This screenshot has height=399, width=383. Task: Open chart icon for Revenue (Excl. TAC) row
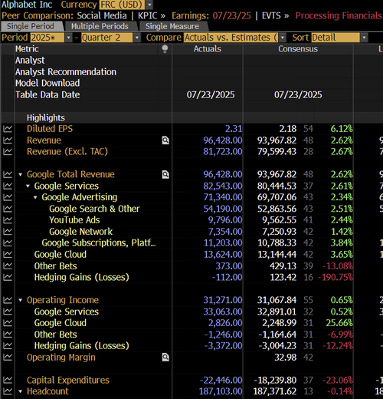pos(8,151)
